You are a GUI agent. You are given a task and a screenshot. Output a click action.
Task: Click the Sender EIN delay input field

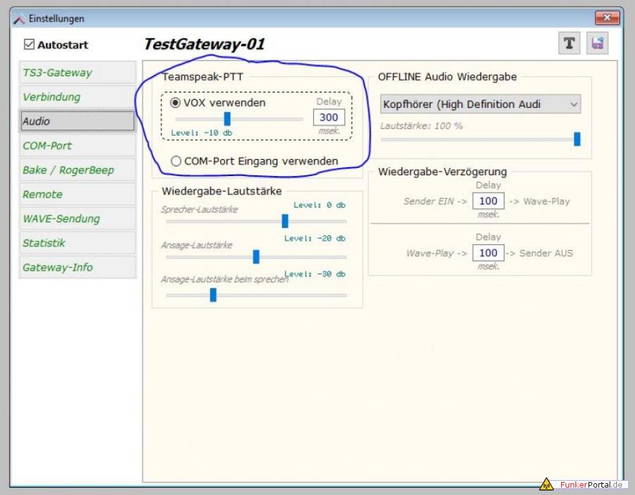click(488, 201)
